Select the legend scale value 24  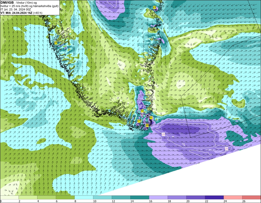225,201
